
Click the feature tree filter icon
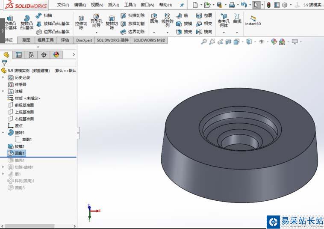[4, 63]
